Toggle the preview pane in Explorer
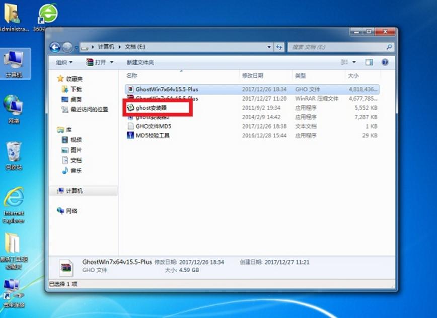 coord(368,62)
